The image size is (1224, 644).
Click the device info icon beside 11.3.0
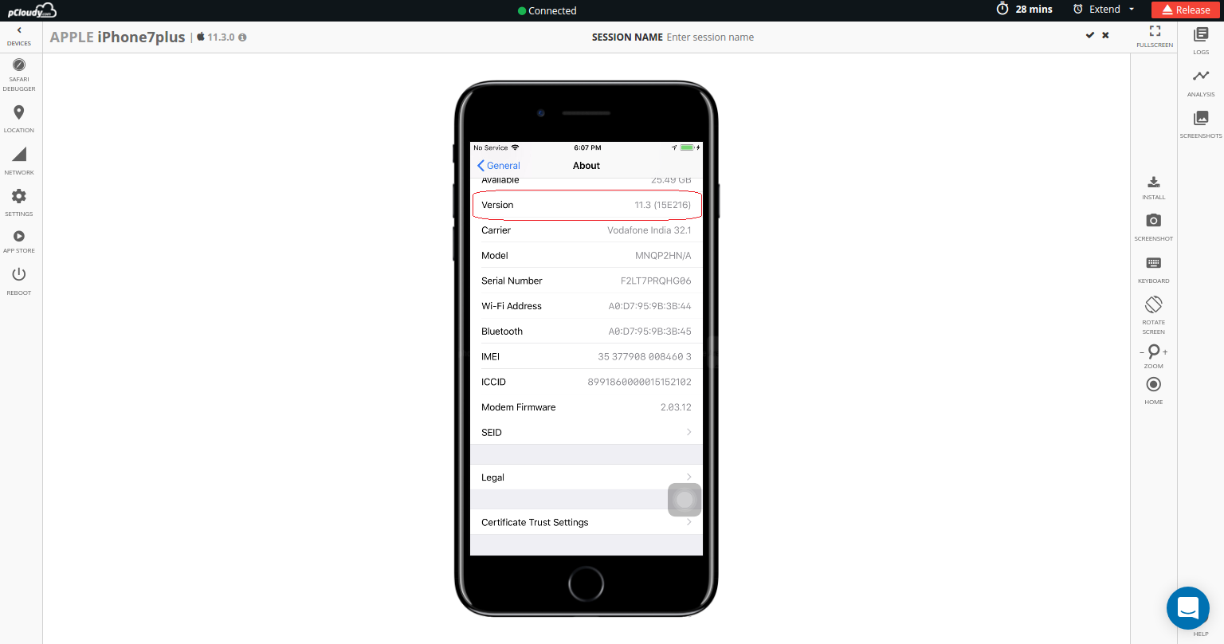pos(242,37)
